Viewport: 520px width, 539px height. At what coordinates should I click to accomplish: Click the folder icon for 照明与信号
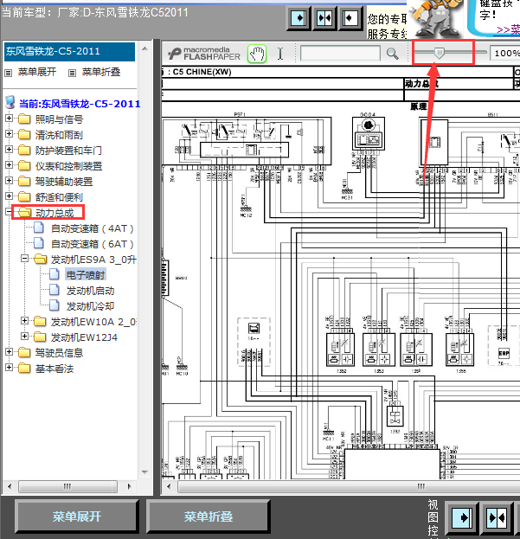(x=24, y=119)
